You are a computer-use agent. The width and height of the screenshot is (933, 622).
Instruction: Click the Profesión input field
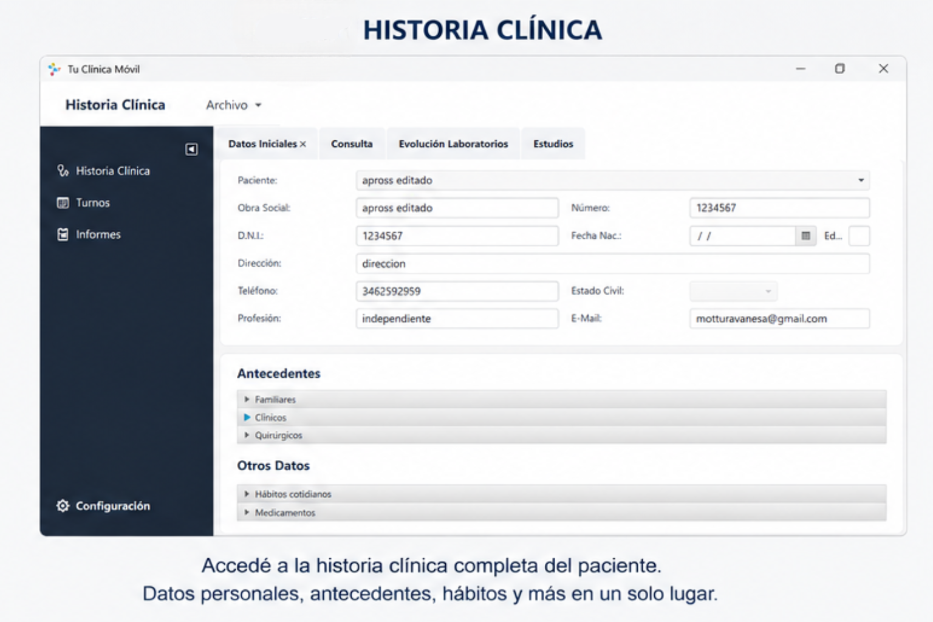click(457, 318)
